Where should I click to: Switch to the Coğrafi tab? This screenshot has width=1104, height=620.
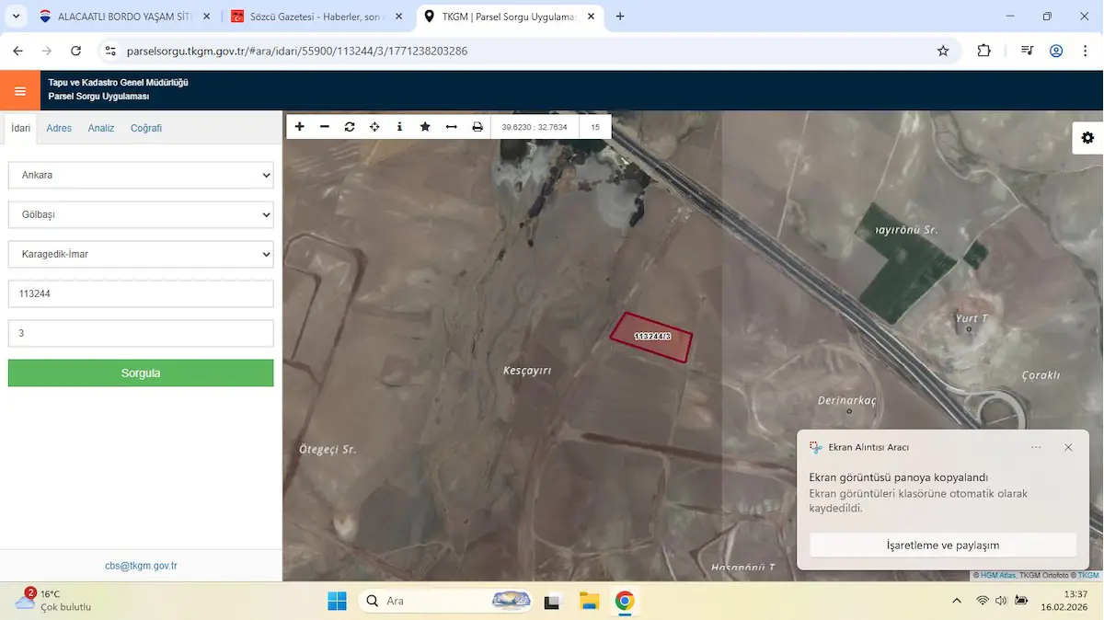click(x=146, y=128)
